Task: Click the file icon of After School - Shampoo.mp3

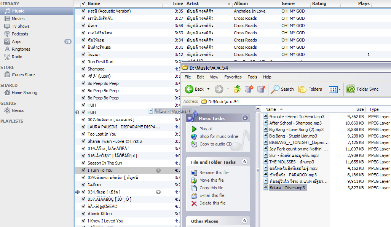Action: click(x=266, y=123)
